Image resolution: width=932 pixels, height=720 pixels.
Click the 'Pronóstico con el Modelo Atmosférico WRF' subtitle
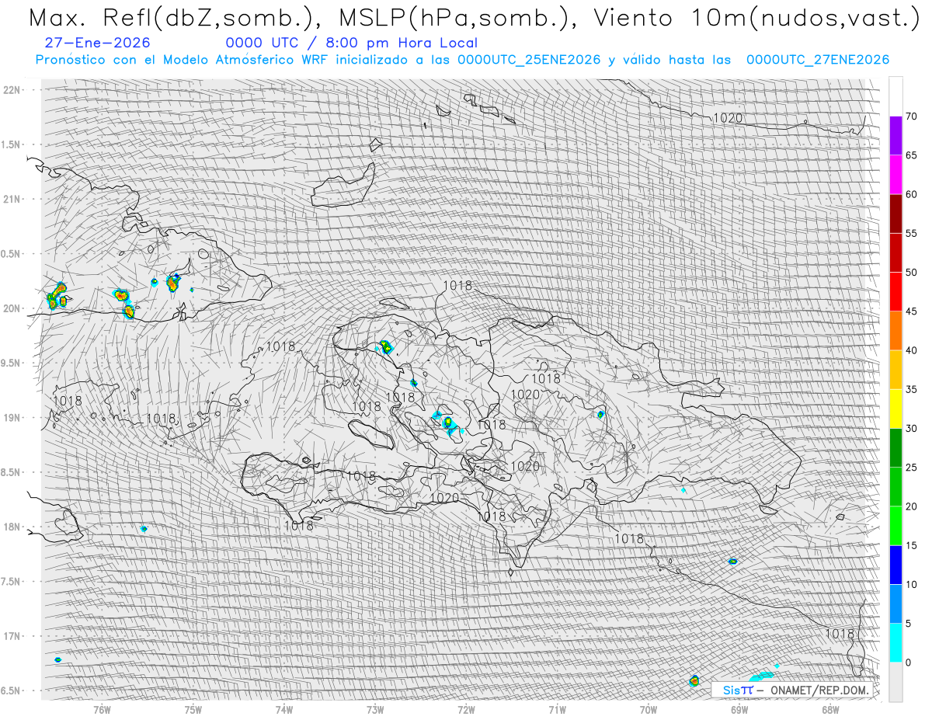tap(462, 60)
